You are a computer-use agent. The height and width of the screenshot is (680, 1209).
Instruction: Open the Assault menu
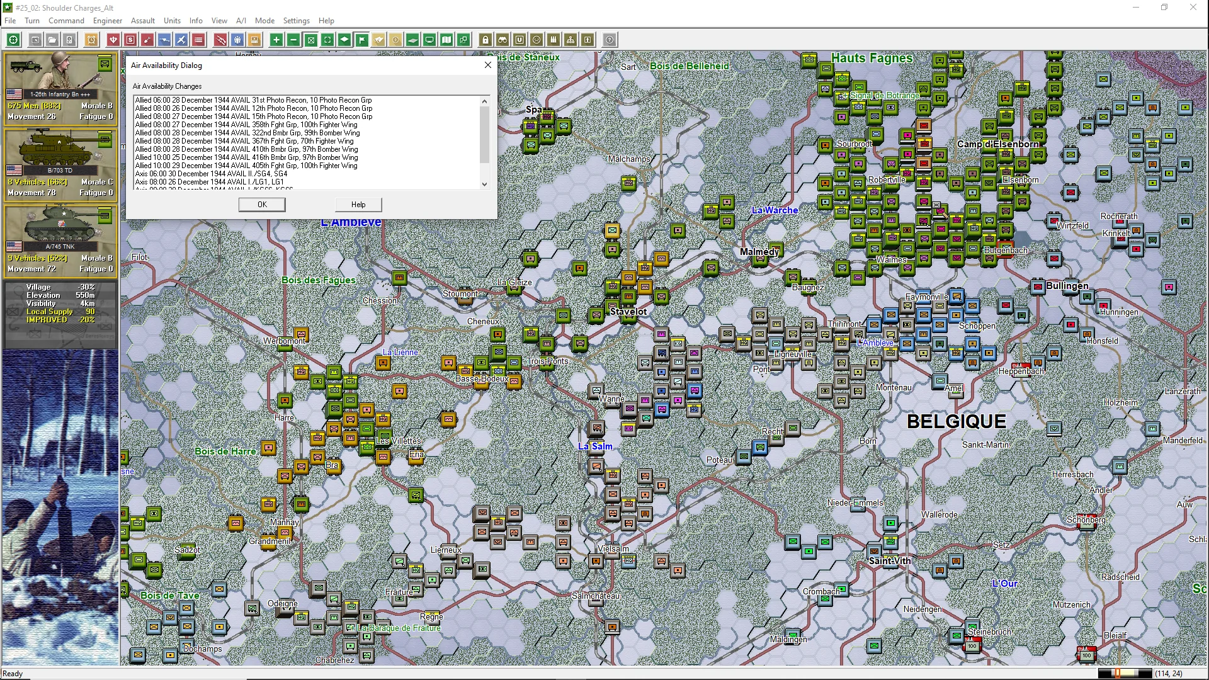point(143,21)
